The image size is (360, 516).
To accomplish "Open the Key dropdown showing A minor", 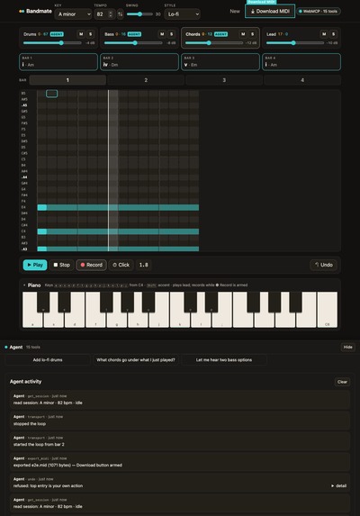I will point(73,14).
